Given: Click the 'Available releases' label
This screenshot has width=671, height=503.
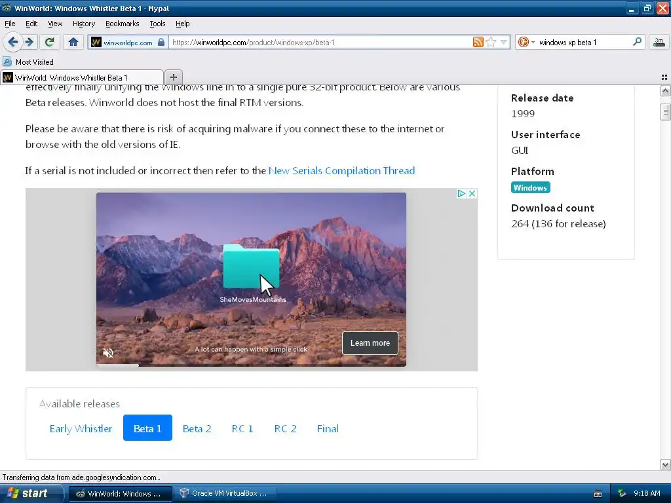Looking at the screenshot, I should [x=79, y=403].
